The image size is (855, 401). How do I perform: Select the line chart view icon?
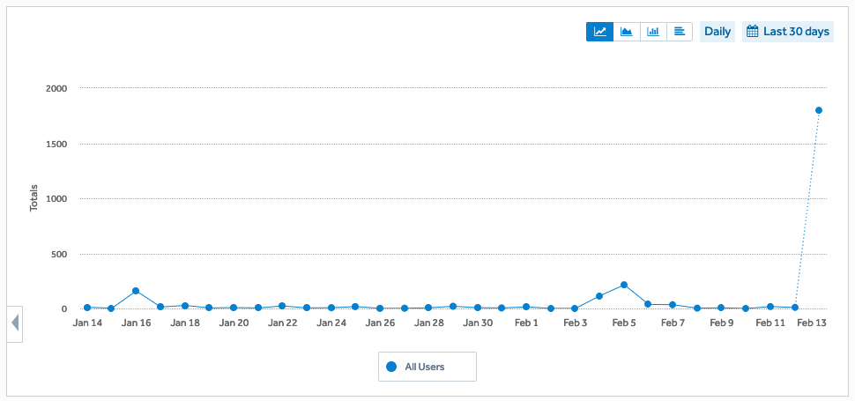pos(599,32)
